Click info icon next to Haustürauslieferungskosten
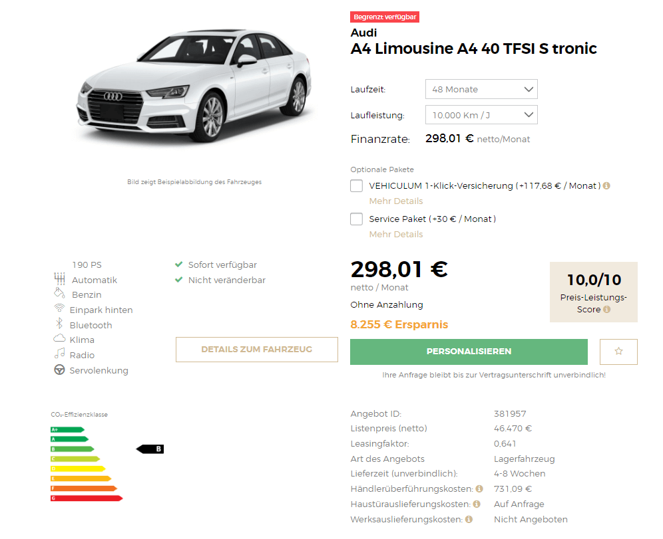 [477, 504]
